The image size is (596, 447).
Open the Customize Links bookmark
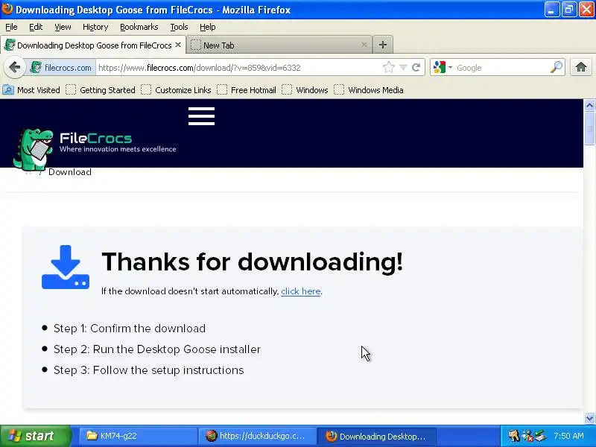[176, 90]
